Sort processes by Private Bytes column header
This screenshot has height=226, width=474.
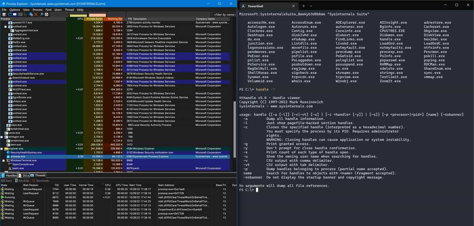(x=95, y=19)
